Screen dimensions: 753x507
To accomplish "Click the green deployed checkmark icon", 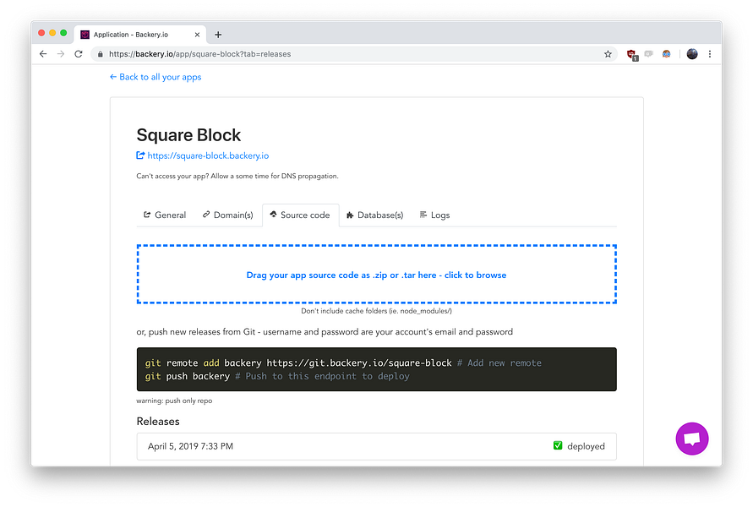I will pyautogui.click(x=558, y=445).
